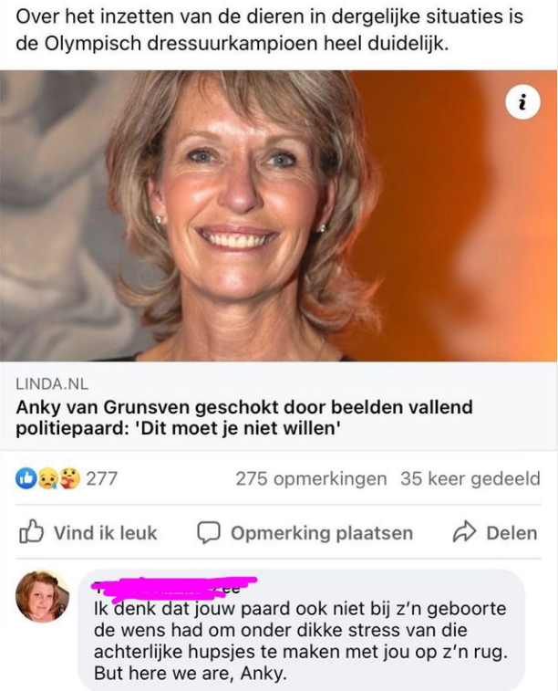Open the care hug reaction emoji
558x691 pixels.
(x=69, y=479)
